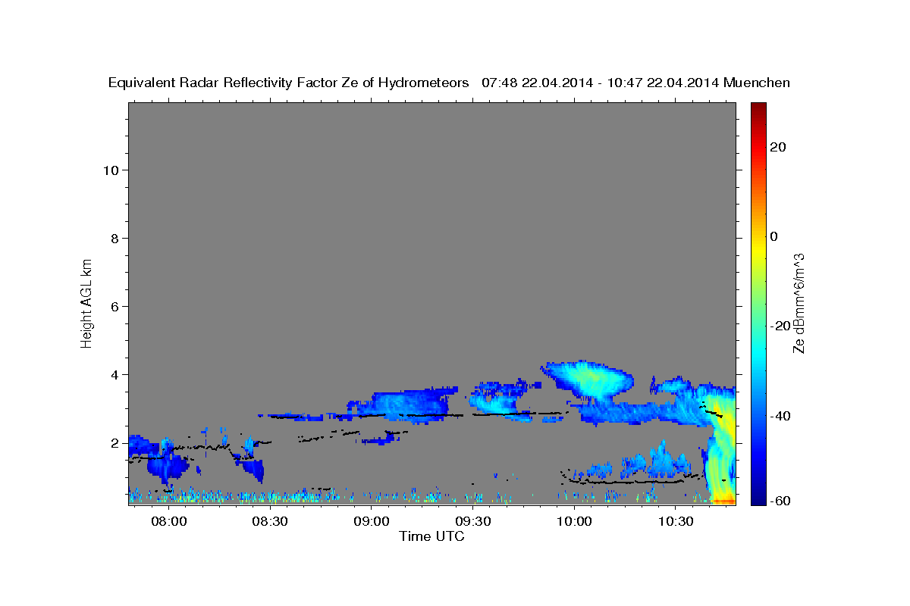Click the 'Height AGL km' axis label
Screen dimensions: 910x606
coord(87,302)
